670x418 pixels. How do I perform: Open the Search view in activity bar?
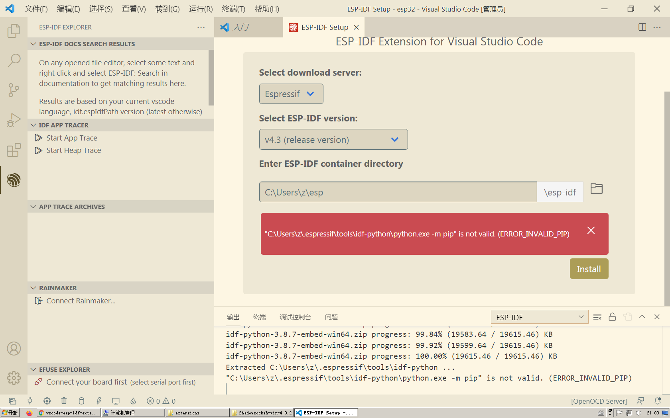(14, 61)
